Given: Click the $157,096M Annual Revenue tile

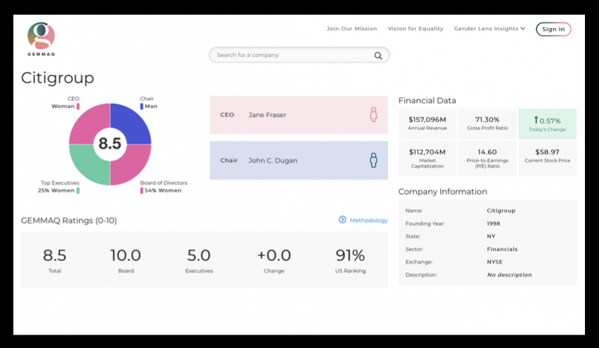Looking at the screenshot, I should click(427, 124).
